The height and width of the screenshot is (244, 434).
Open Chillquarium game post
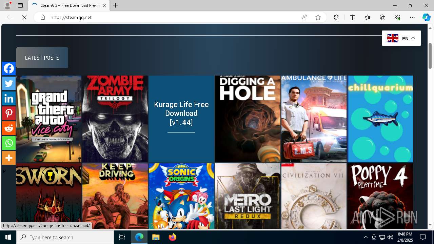380,119
